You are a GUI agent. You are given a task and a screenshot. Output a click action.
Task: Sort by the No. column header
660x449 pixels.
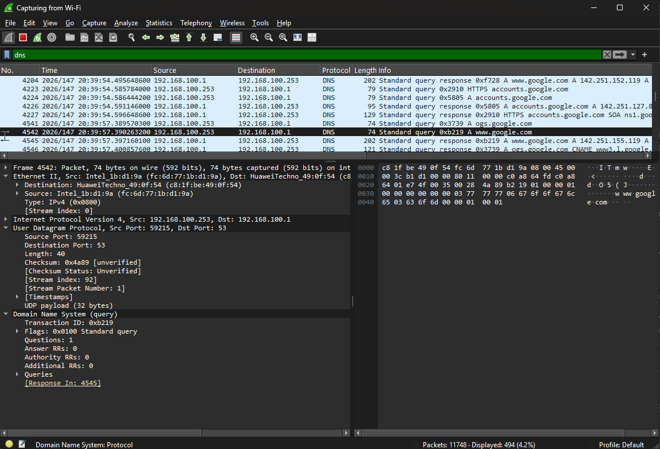coord(20,70)
